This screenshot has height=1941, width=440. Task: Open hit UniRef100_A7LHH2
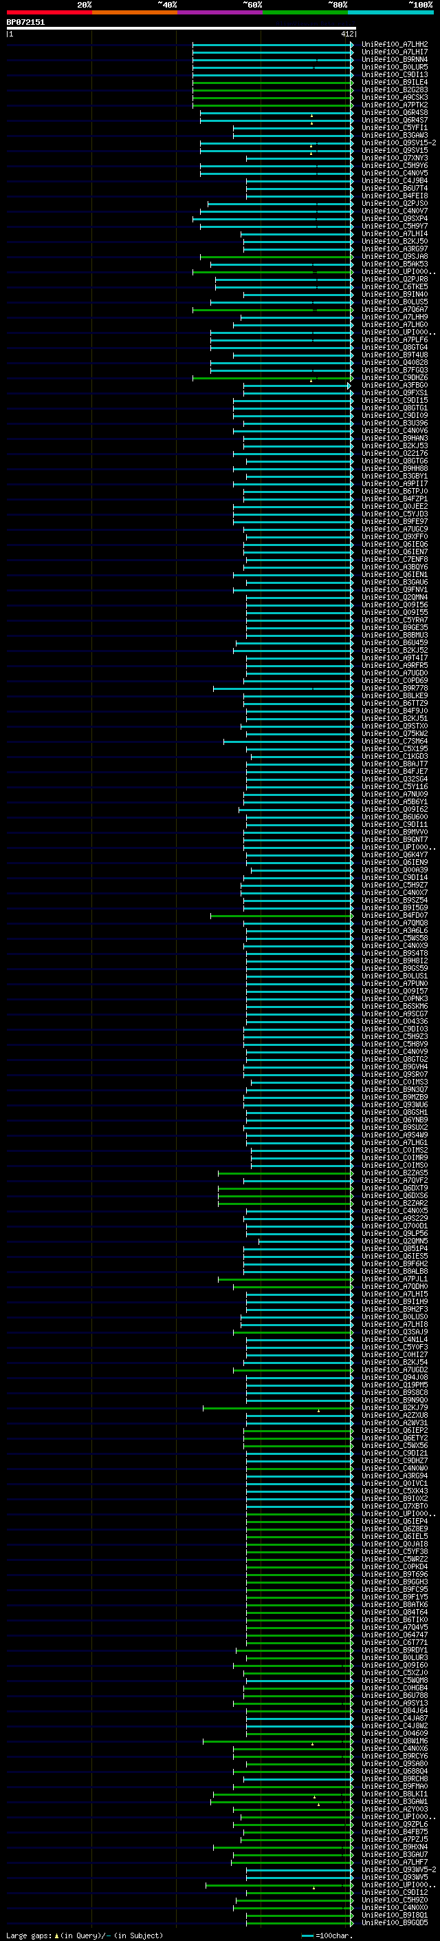[395, 45]
